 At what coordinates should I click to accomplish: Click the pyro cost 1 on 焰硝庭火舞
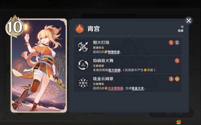coord(177,61)
